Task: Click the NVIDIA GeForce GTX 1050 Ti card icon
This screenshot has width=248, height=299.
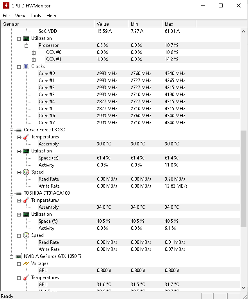Action: (x=19, y=257)
